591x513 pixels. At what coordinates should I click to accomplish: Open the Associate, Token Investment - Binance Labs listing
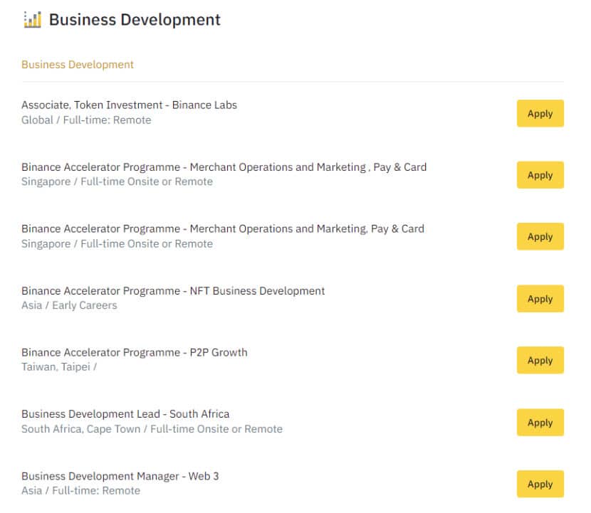130,105
